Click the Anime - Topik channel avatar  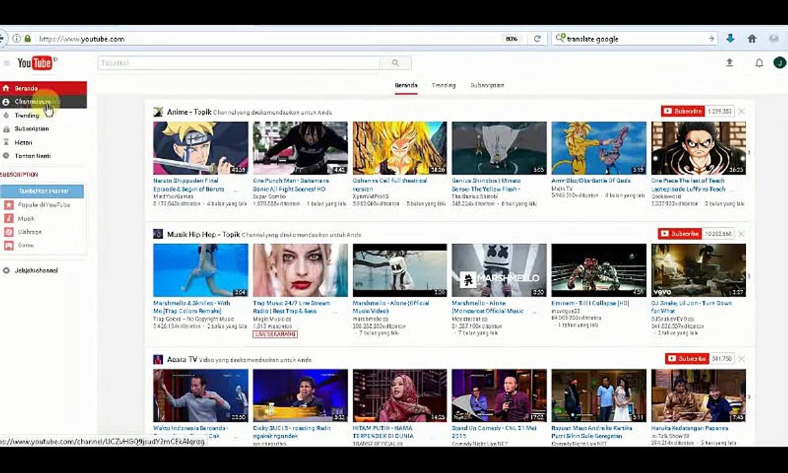pos(158,112)
